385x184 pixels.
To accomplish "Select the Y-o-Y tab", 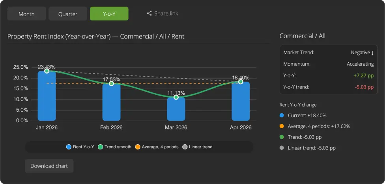I will pyautogui.click(x=109, y=14).
